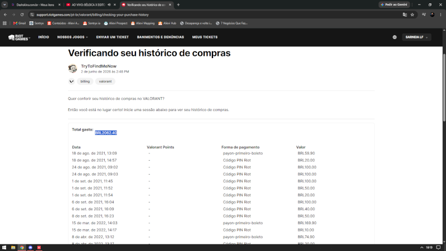446x251 pixels.
Task: Click the highlighted total BRL2062.40
Action: (106, 133)
